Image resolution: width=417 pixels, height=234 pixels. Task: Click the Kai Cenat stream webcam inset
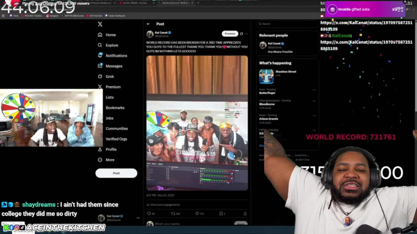click(51, 118)
